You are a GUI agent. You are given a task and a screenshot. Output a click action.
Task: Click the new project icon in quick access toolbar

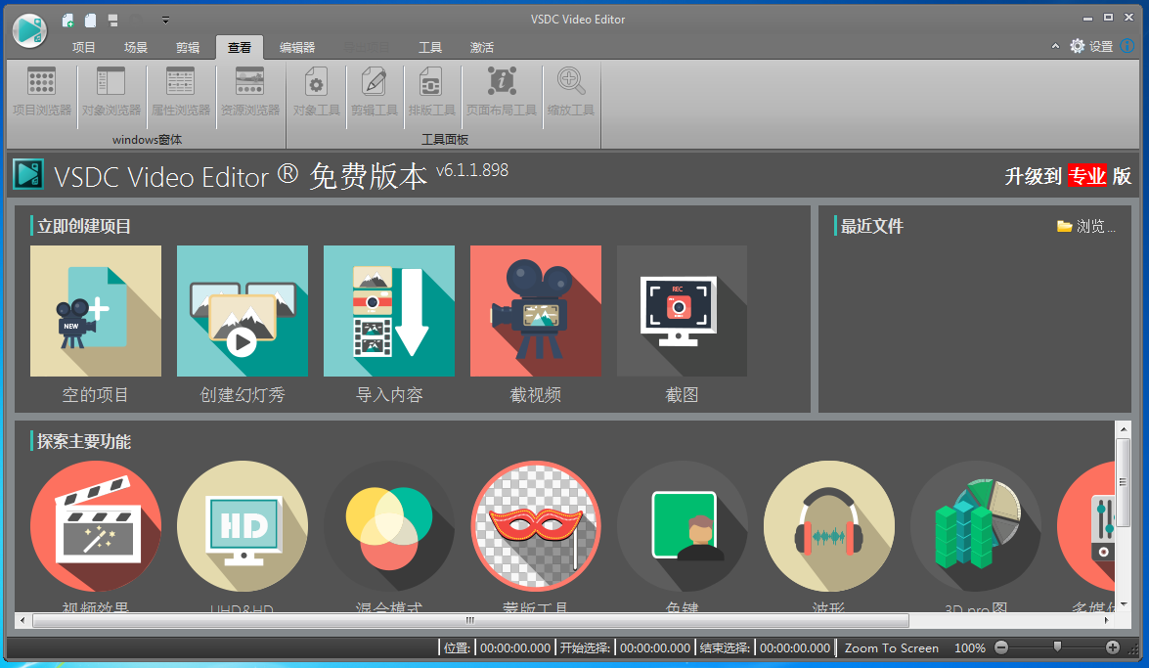pos(67,21)
